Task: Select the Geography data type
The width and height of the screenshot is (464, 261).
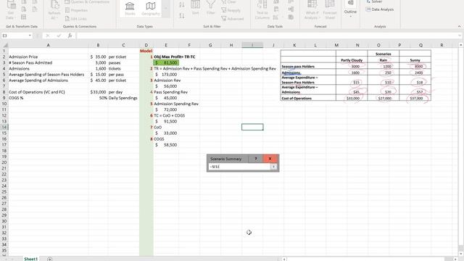Action: tap(151, 9)
